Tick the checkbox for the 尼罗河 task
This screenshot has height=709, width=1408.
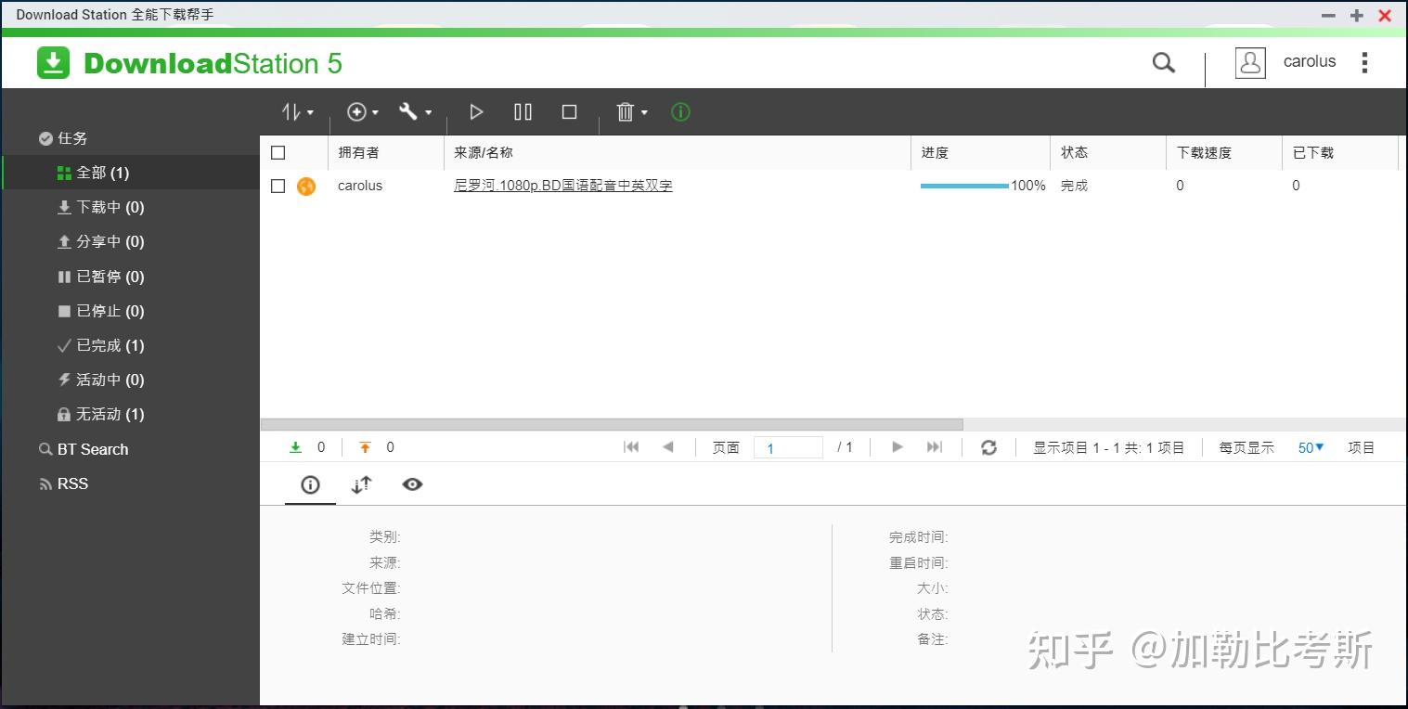point(277,185)
